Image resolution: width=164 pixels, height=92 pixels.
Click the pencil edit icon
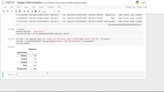point(134,7)
